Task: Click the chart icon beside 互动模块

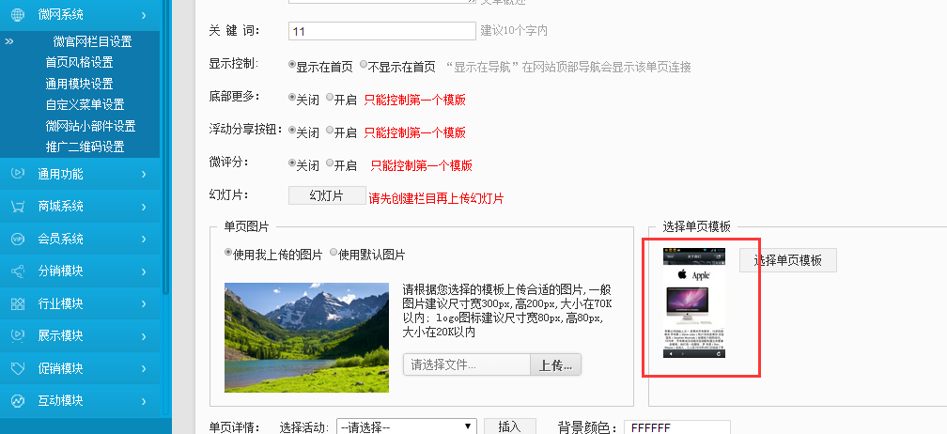Action: click(x=17, y=401)
